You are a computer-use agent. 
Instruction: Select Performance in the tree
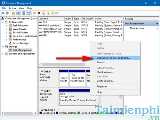pyautogui.click(x=20, y=40)
